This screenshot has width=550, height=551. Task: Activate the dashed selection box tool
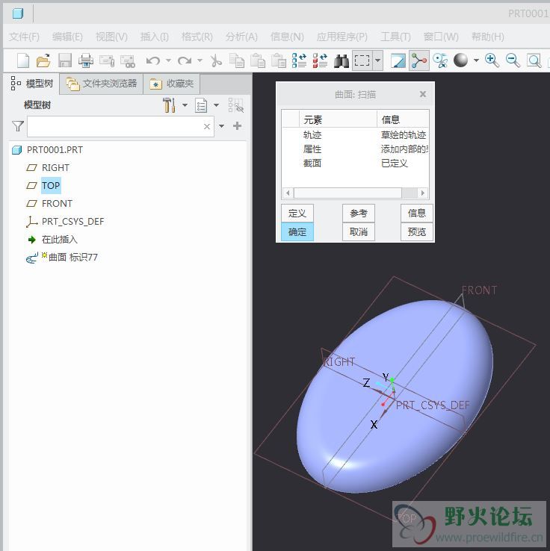362,60
